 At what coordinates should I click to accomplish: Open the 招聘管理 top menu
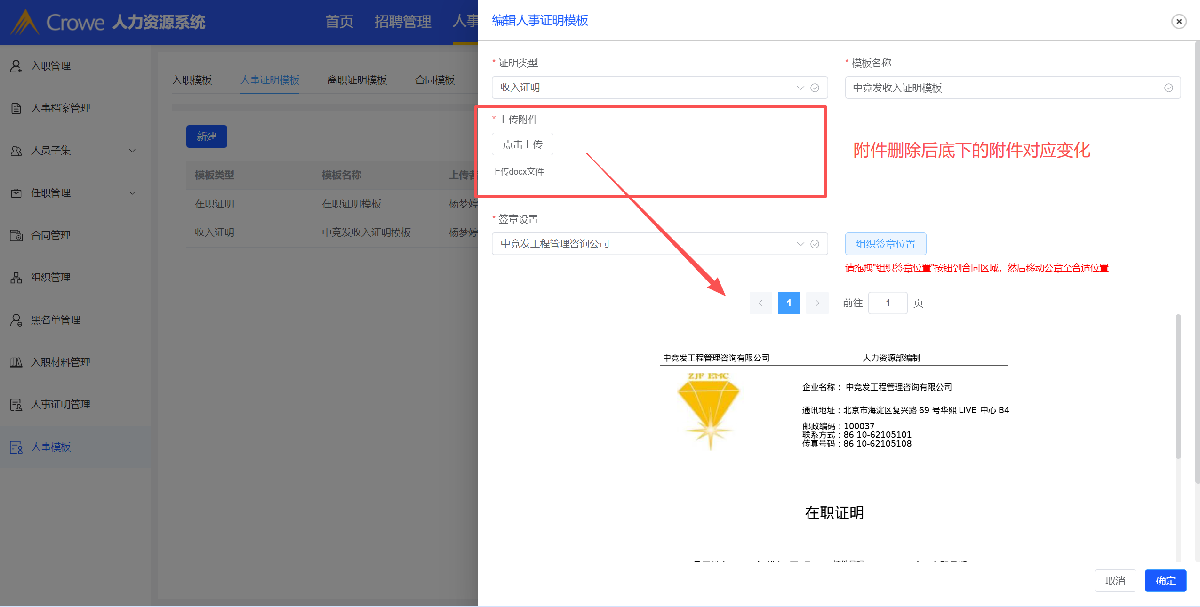[402, 22]
